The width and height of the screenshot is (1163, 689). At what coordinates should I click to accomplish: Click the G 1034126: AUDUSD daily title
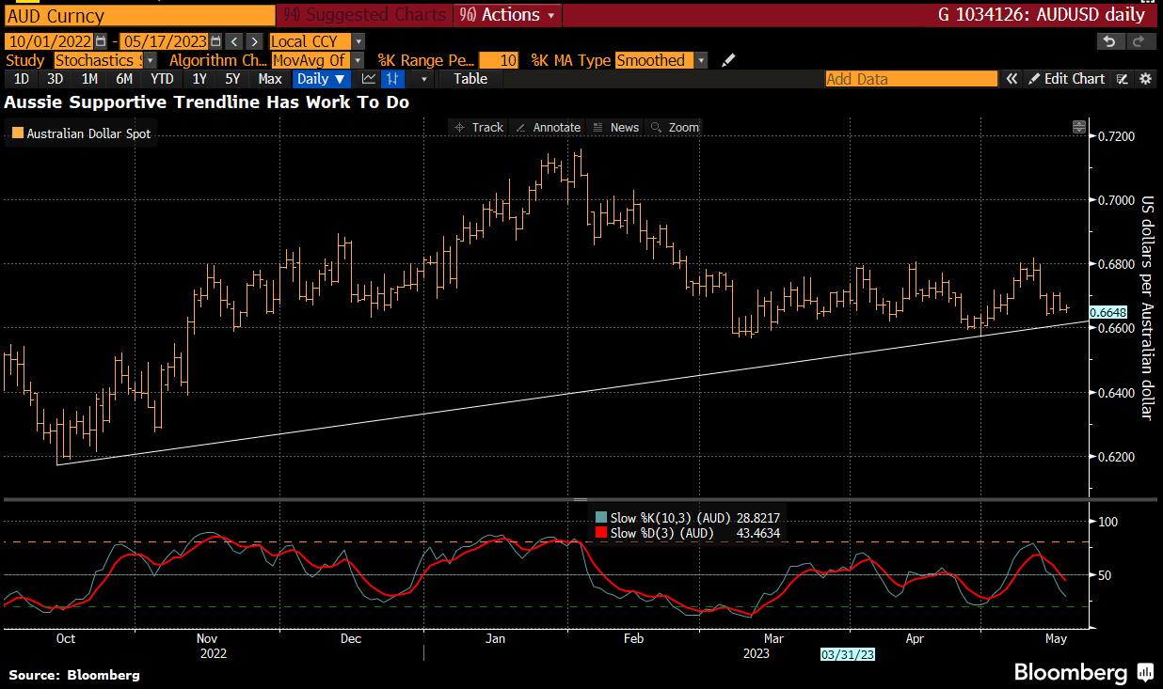coord(1042,15)
